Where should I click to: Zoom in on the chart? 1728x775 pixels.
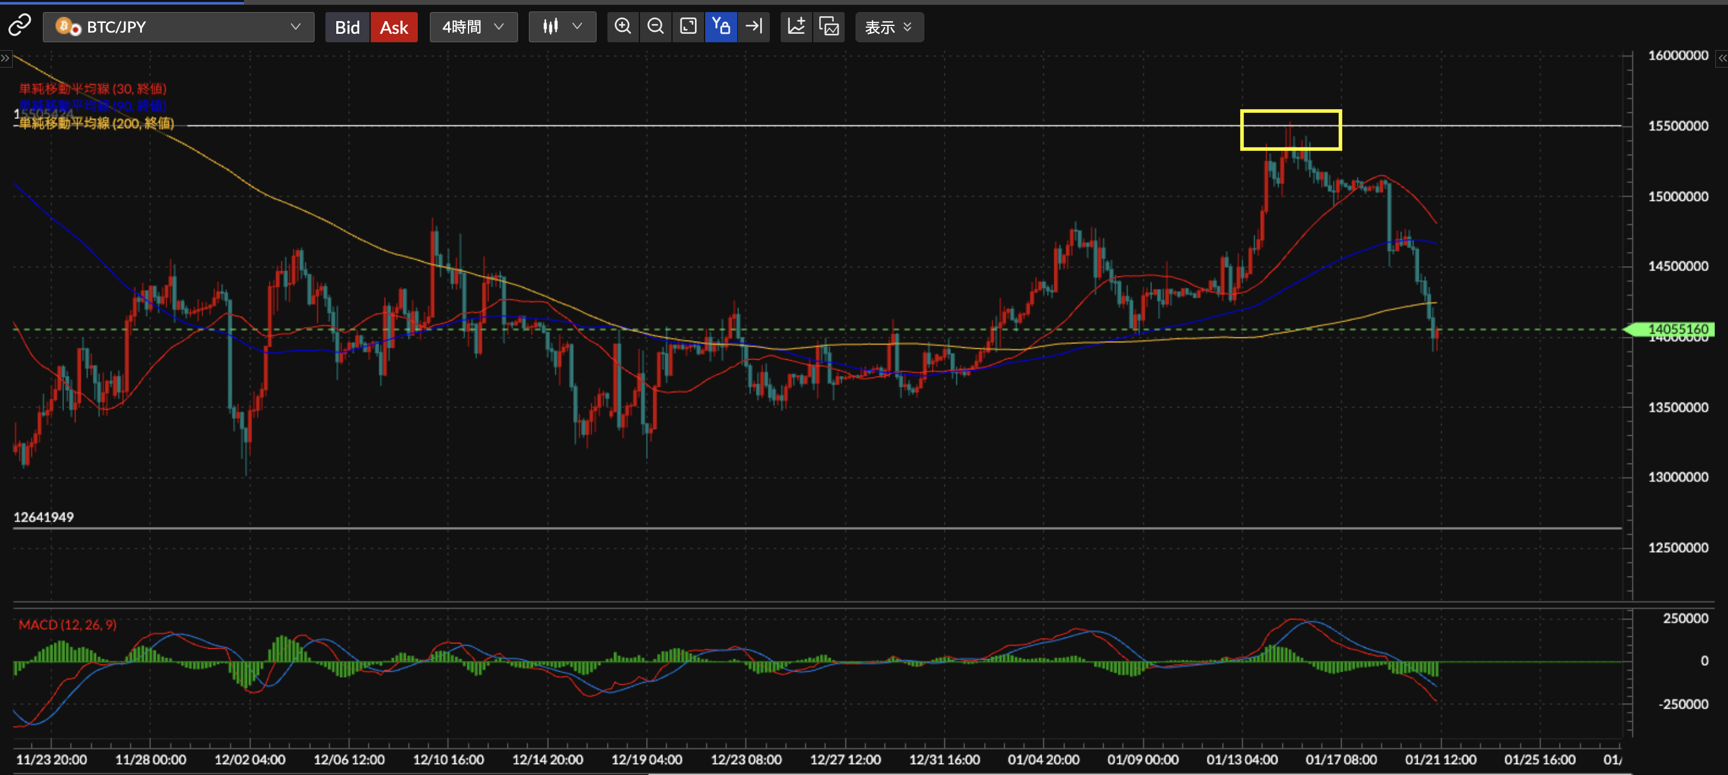pyautogui.click(x=622, y=27)
